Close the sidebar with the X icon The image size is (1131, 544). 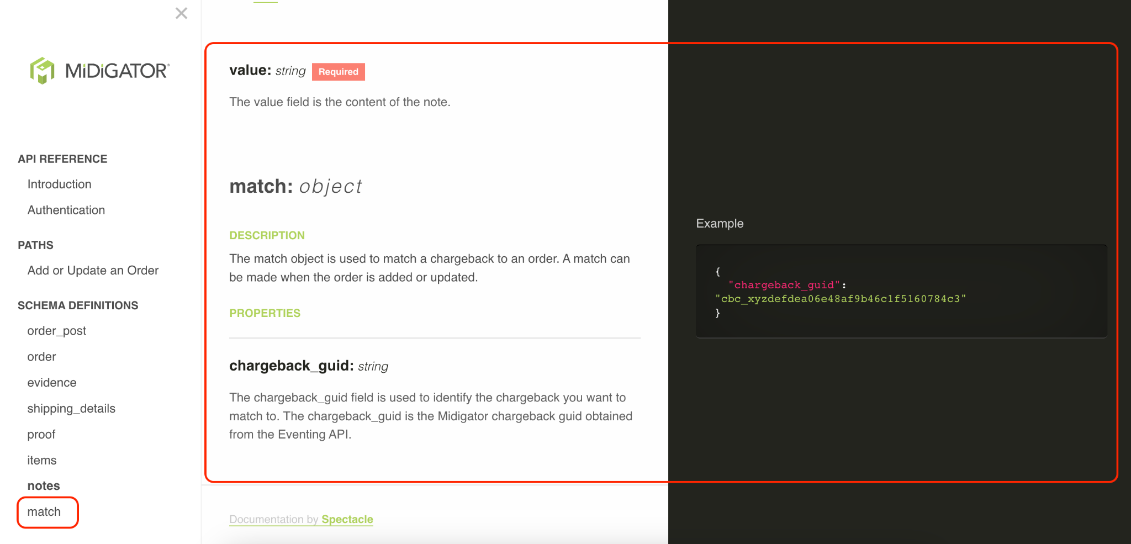tap(181, 13)
